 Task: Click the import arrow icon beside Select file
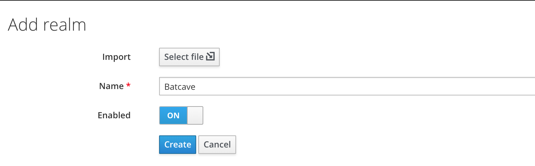point(210,57)
